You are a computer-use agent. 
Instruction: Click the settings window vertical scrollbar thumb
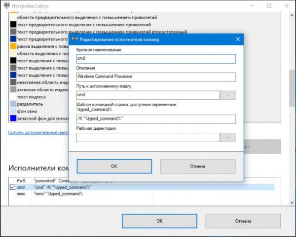pyautogui.click(x=292, y=88)
